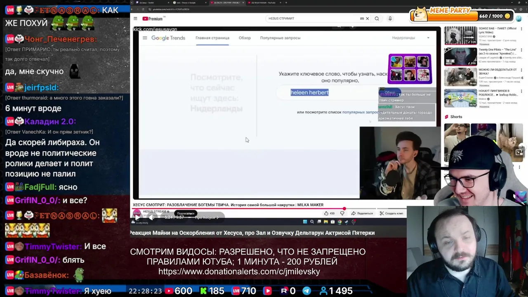The height and width of the screenshot is (297, 528).
Task: Open НОКАУТ ПИНГВИНОВ В РОБЛОКСЕ video
Action: tap(460, 98)
